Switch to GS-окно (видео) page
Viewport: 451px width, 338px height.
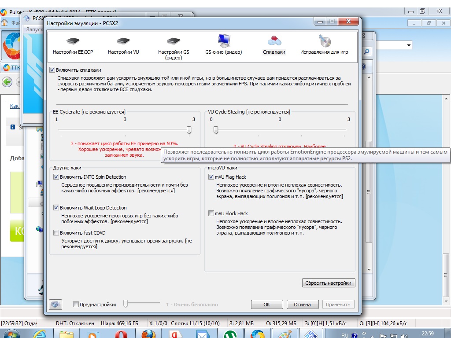[x=223, y=44]
